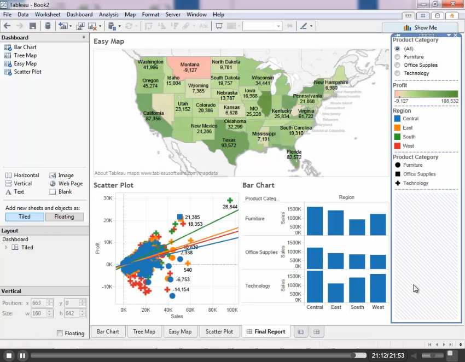Click the Show Me button
This screenshot has height=362, width=465.
(420, 27)
